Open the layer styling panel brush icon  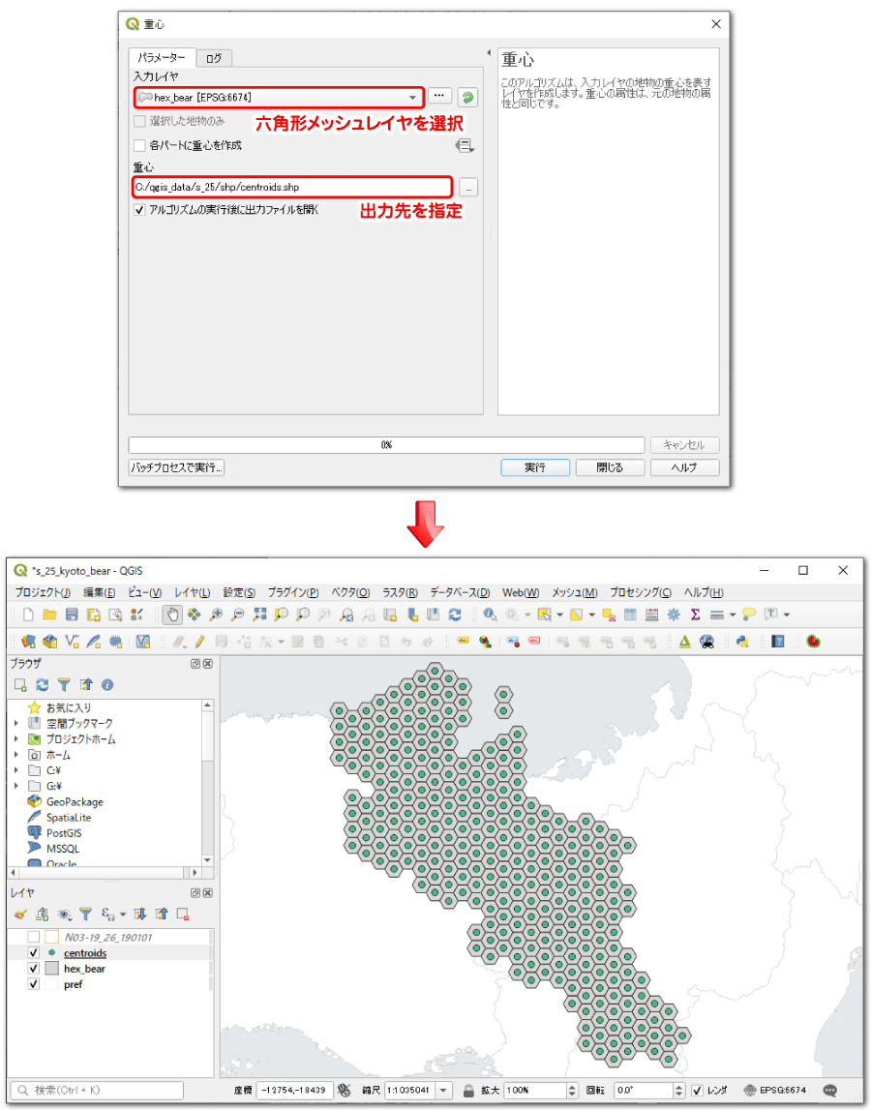[20, 914]
